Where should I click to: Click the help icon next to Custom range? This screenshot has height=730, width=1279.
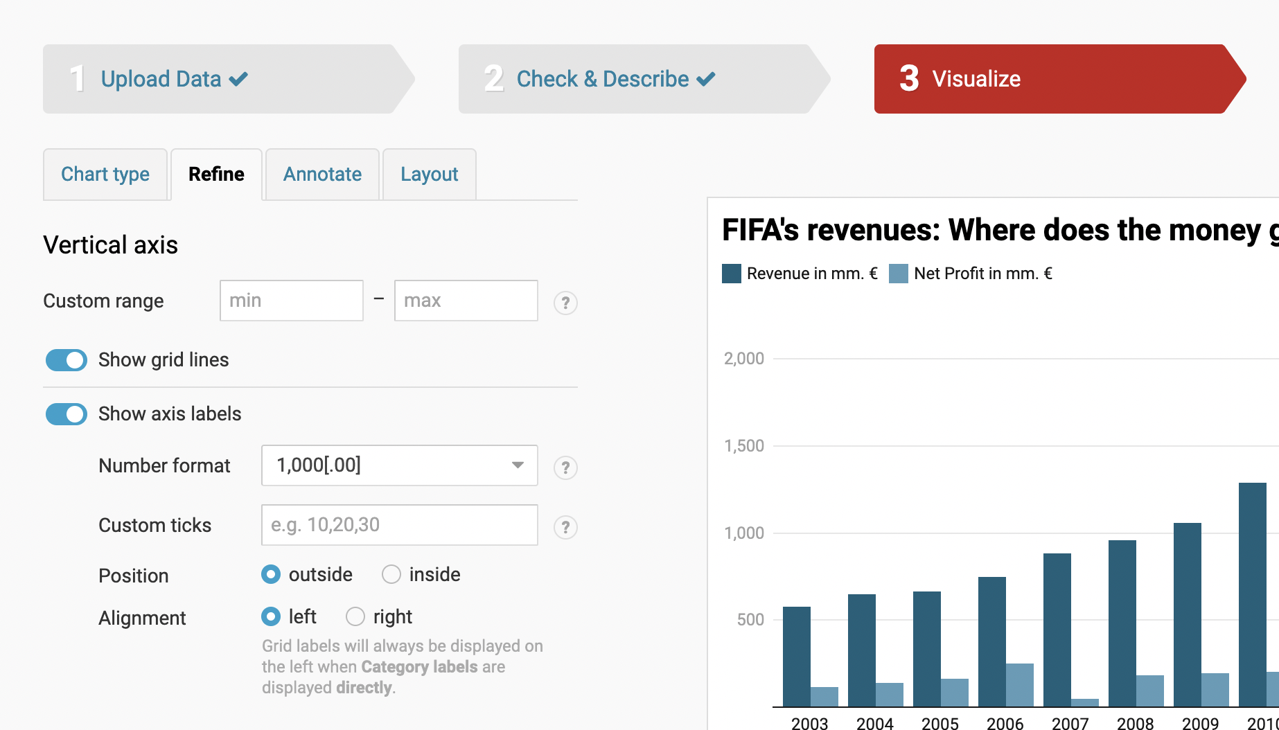tap(565, 303)
